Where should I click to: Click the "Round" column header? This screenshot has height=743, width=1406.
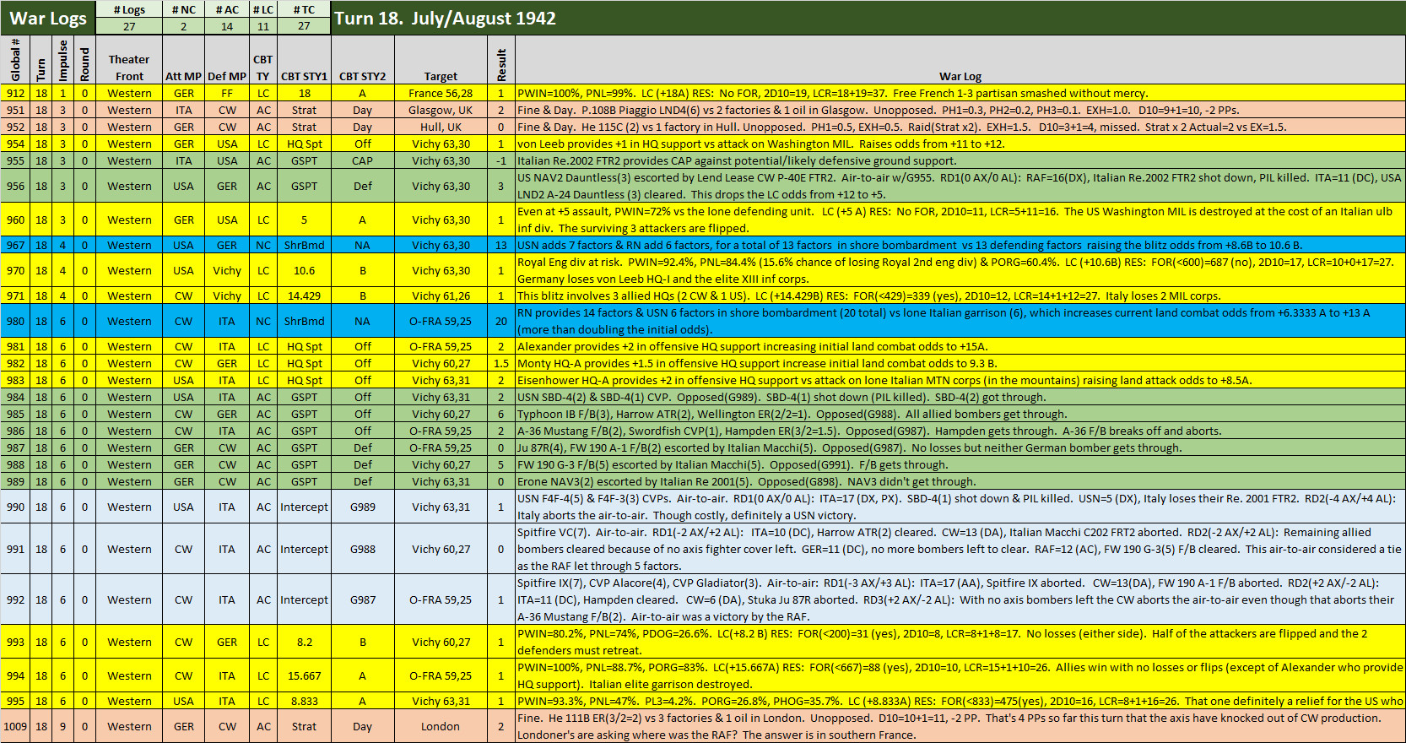pos(84,59)
